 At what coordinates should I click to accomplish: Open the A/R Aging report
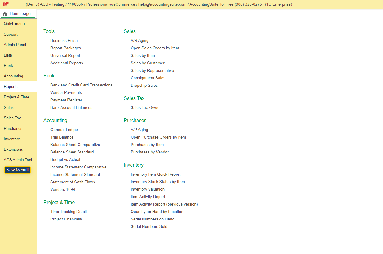(x=140, y=41)
